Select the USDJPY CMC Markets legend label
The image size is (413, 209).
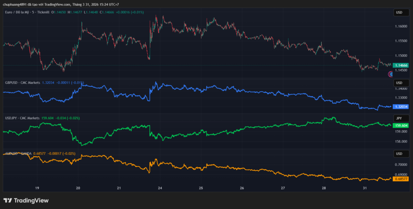click(22, 118)
